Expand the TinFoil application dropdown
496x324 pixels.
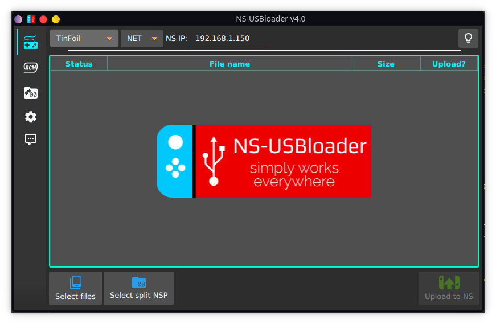[84, 38]
